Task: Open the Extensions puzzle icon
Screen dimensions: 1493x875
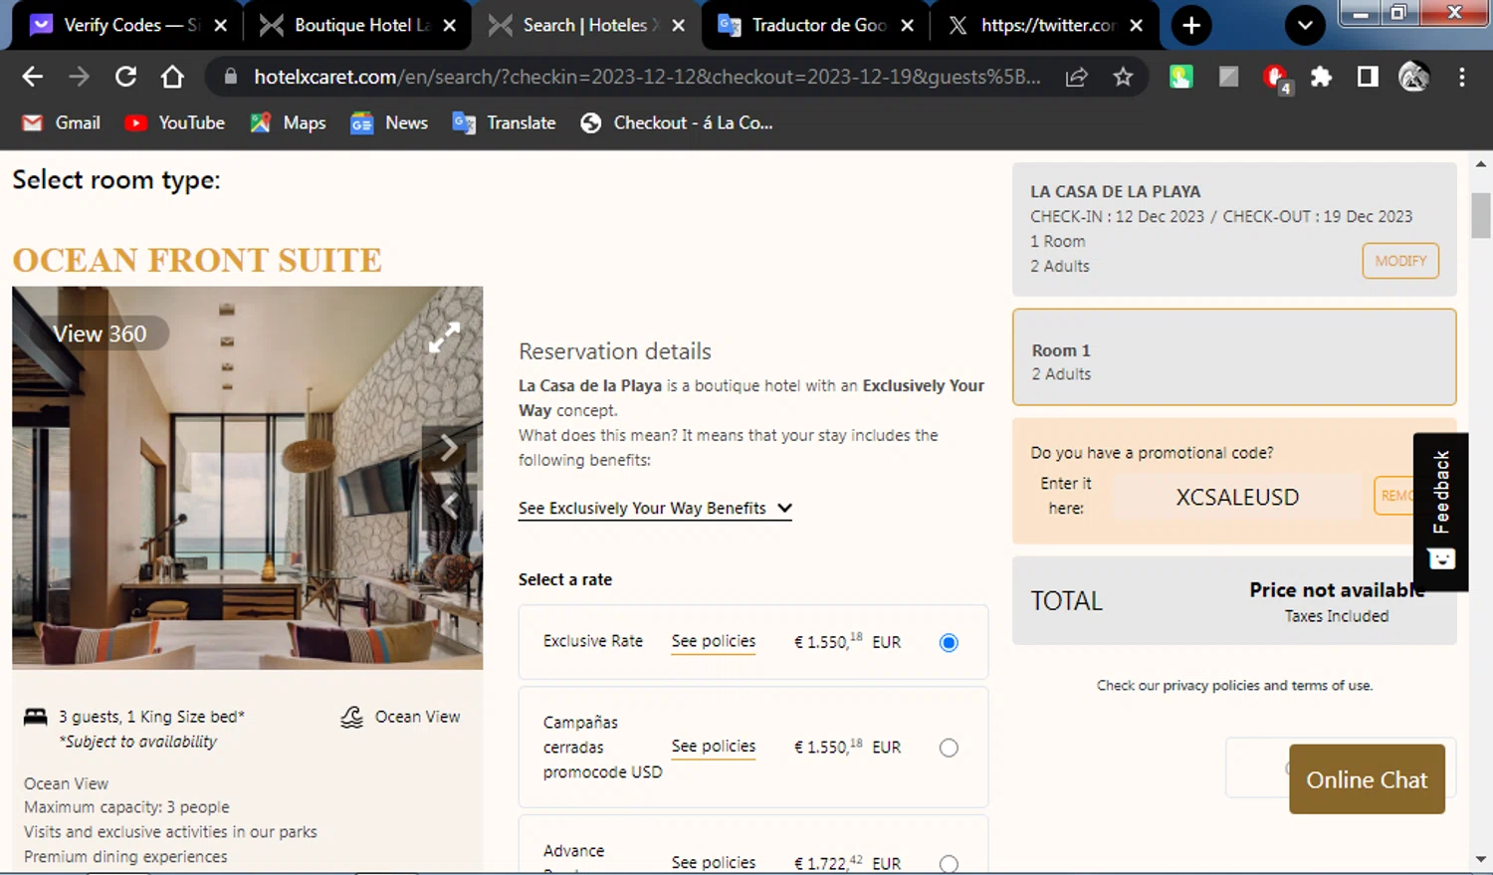Action: (x=1321, y=77)
